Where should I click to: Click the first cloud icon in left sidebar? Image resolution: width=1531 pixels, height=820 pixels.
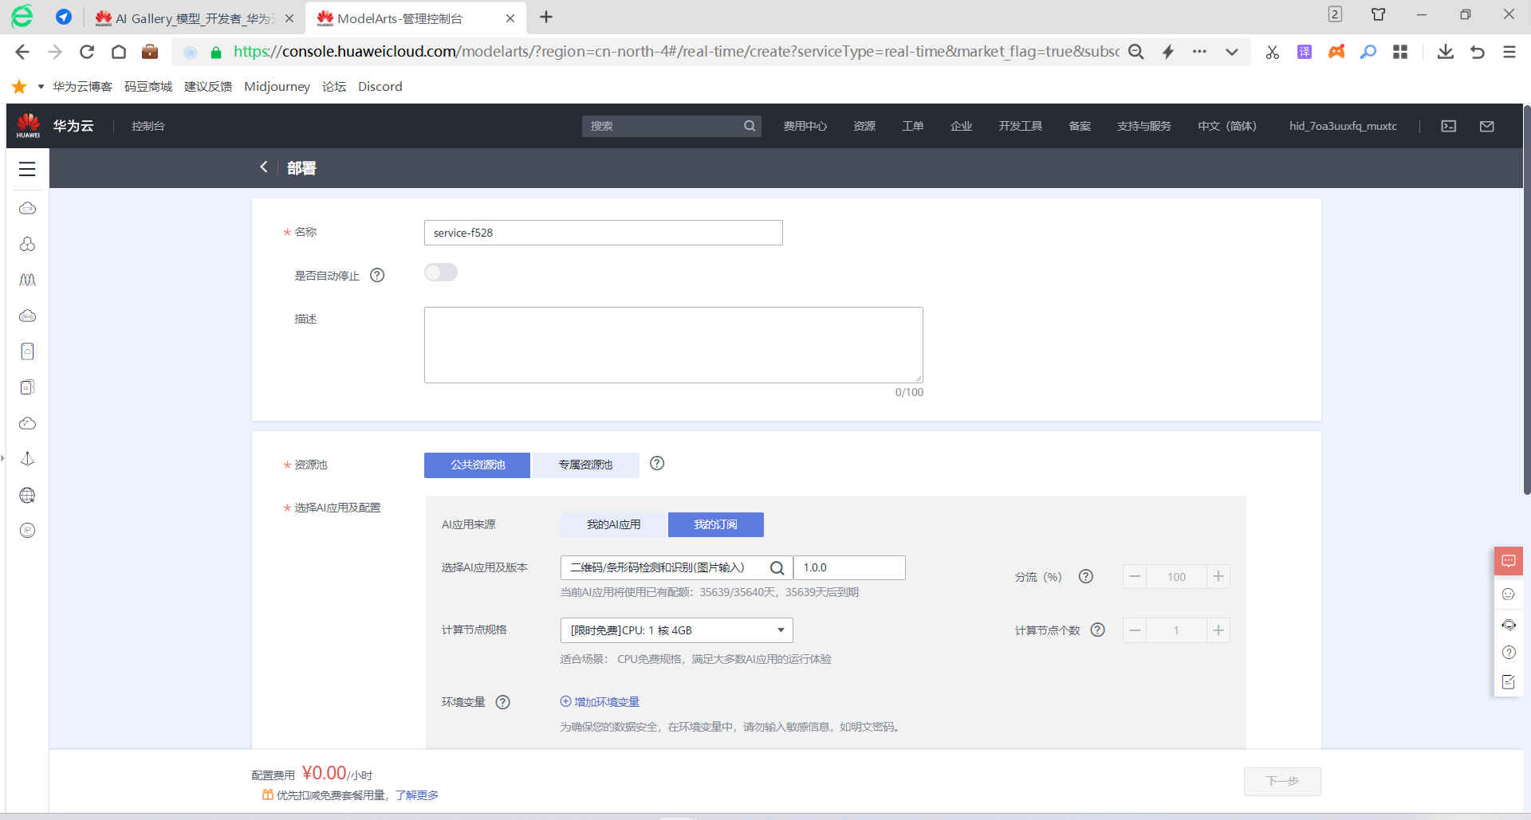[27, 209]
